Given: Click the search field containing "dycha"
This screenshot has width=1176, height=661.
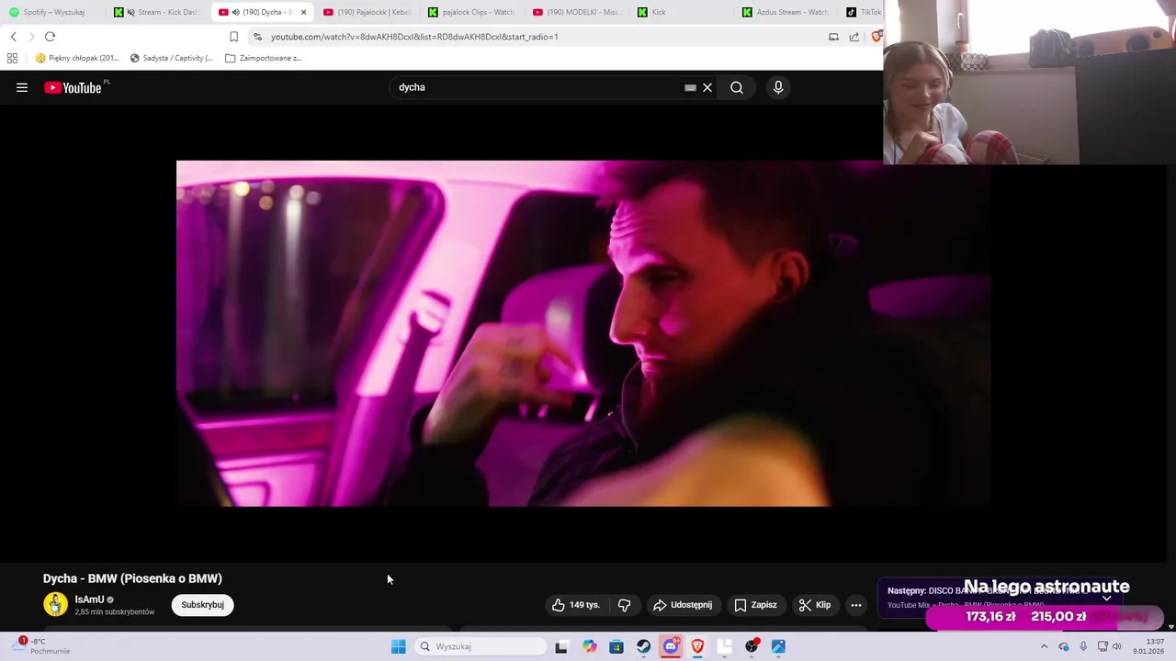Looking at the screenshot, I should point(537,87).
